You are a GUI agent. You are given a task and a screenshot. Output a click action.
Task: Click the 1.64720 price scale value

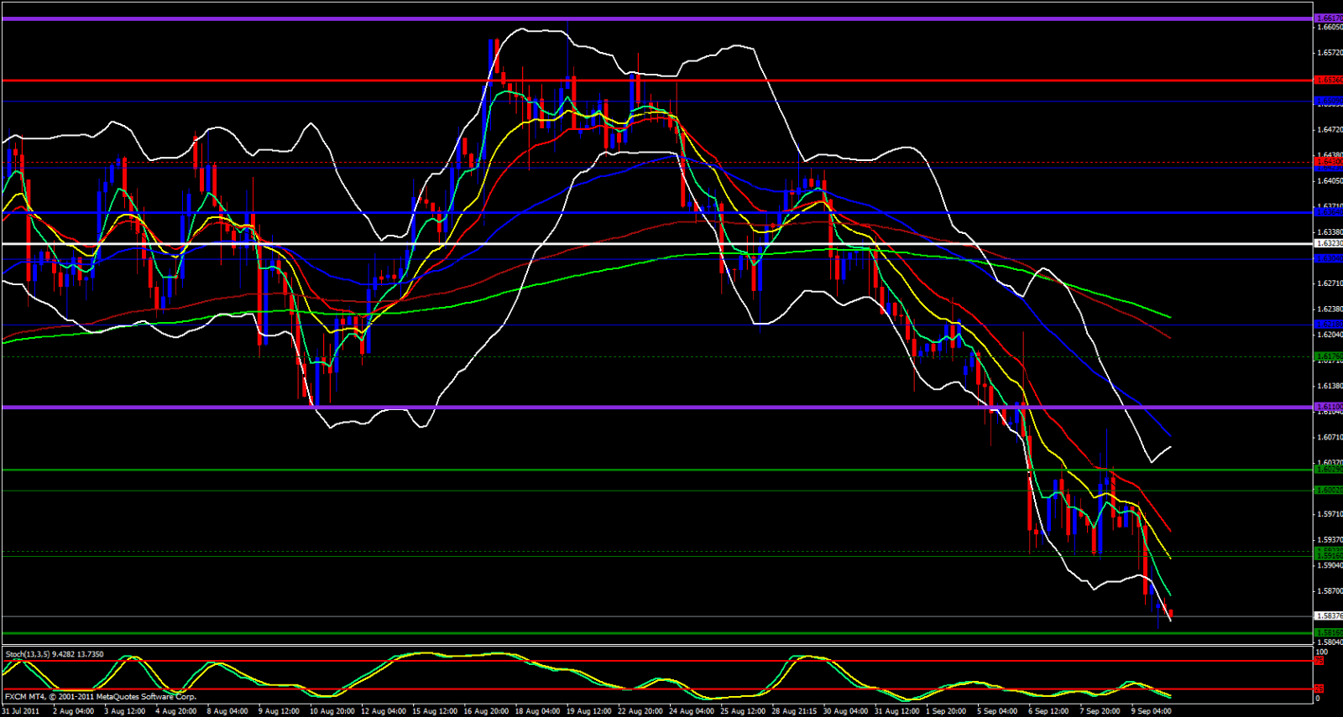(1330, 130)
